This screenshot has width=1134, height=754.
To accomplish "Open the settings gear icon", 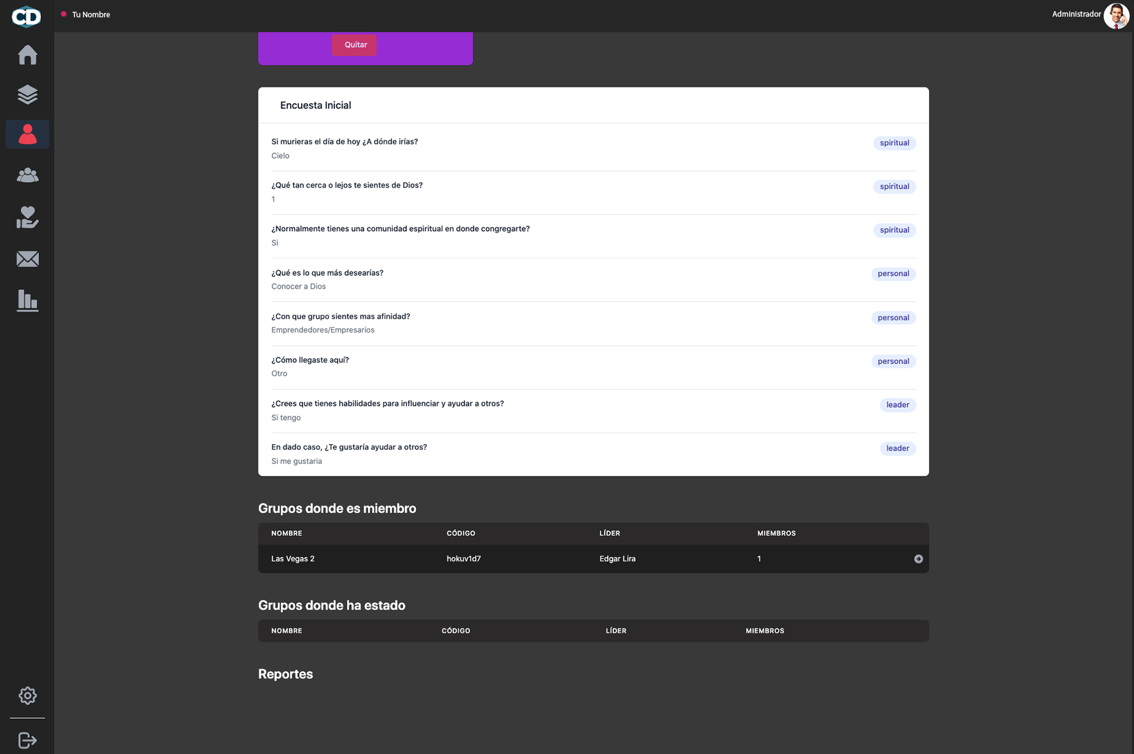I will click(x=27, y=695).
